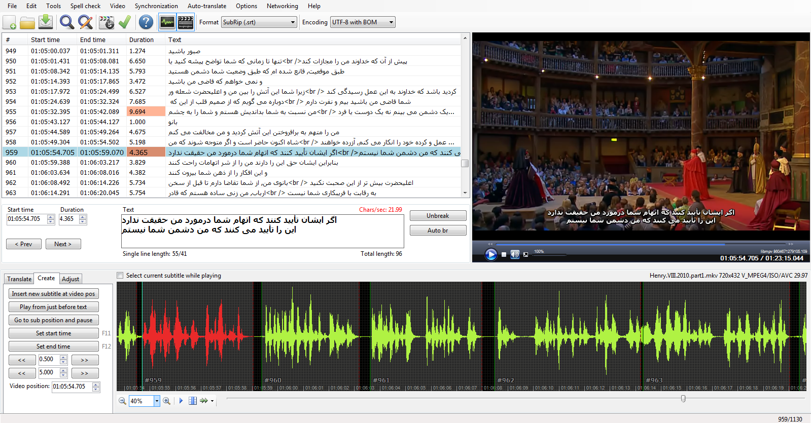The height and width of the screenshot is (423, 811).
Task: Click the waveform horizontal position slider handle
Action: (683, 399)
